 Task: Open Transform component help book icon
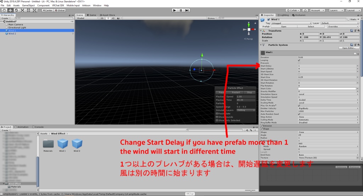tap(352, 30)
